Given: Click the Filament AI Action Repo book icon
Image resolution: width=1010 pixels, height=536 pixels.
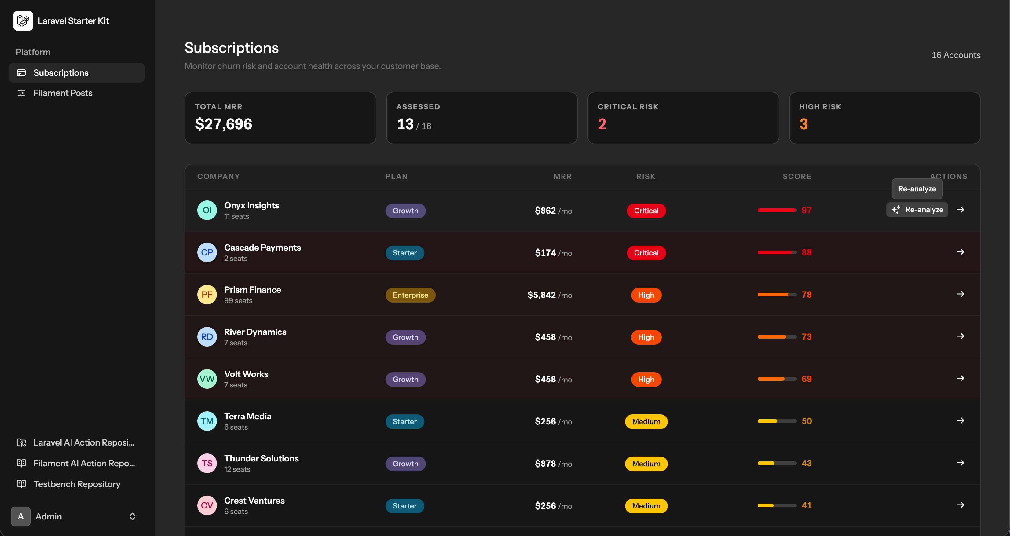Looking at the screenshot, I should 21,463.
